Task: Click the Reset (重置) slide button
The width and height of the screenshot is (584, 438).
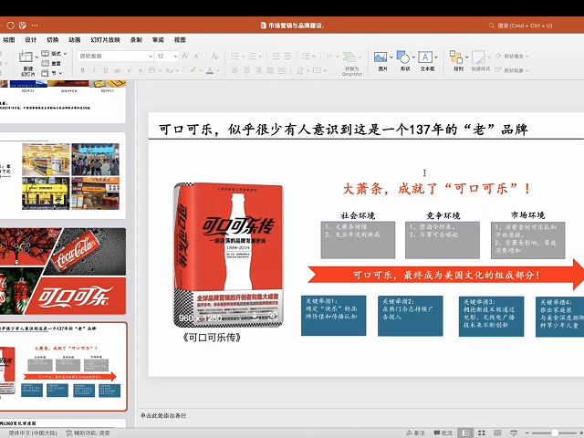Action: [51, 63]
